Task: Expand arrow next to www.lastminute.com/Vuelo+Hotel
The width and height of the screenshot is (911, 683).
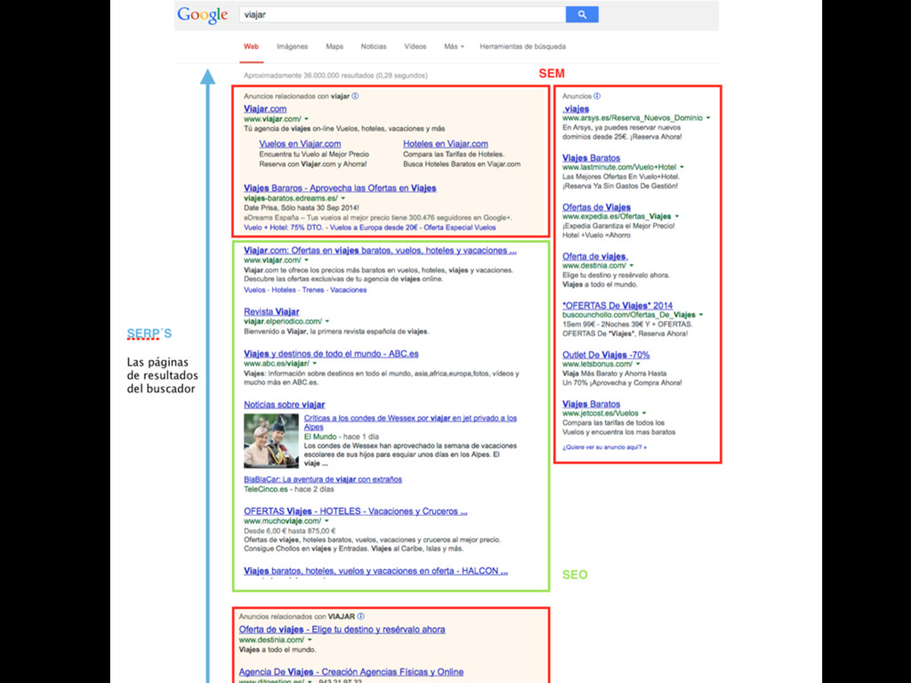Action: (682, 167)
